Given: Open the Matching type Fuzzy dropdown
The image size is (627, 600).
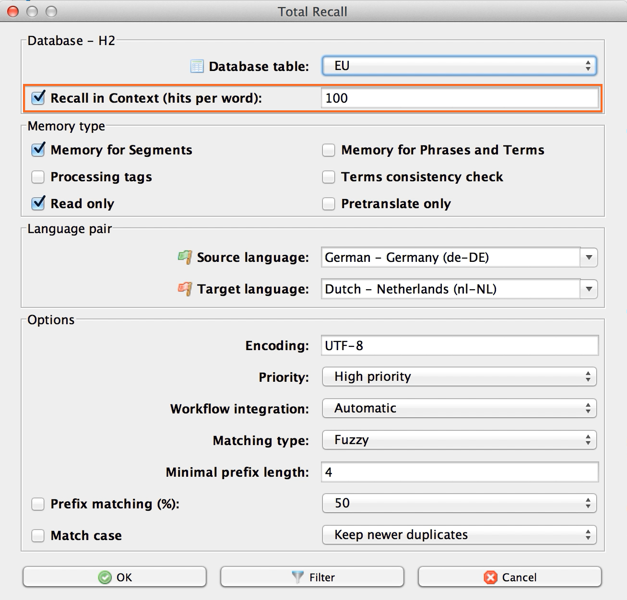Looking at the screenshot, I should point(459,440).
